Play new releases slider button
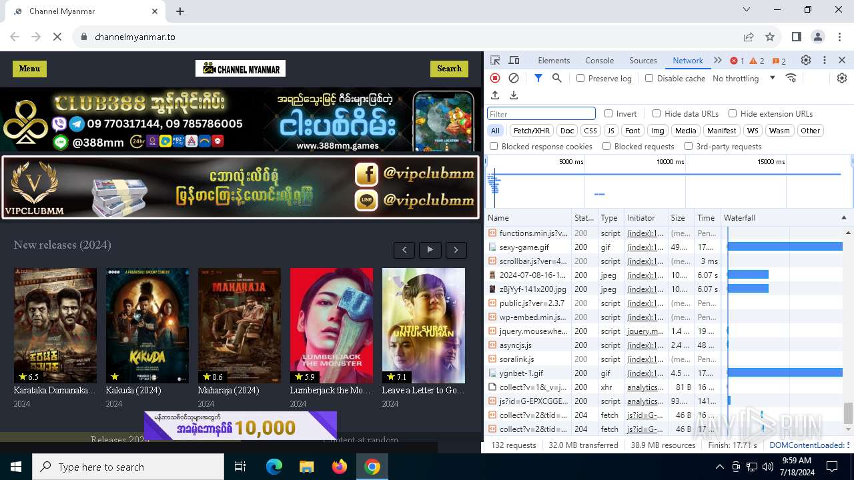 point(430,250)
